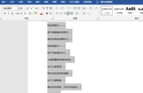This screenshot has height=93, width=143.
Task: Open the font name dropdown
Action: pyautogui.click(x=17, y=8)
